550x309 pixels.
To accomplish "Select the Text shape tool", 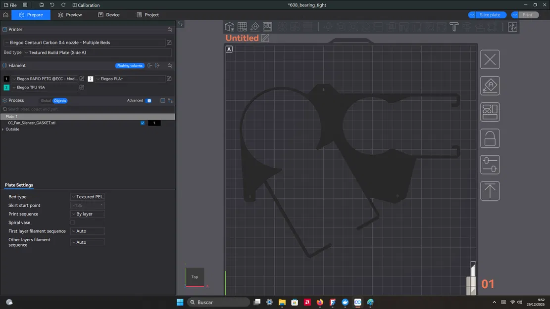I will pyautogui.click(x=453, y=27).
